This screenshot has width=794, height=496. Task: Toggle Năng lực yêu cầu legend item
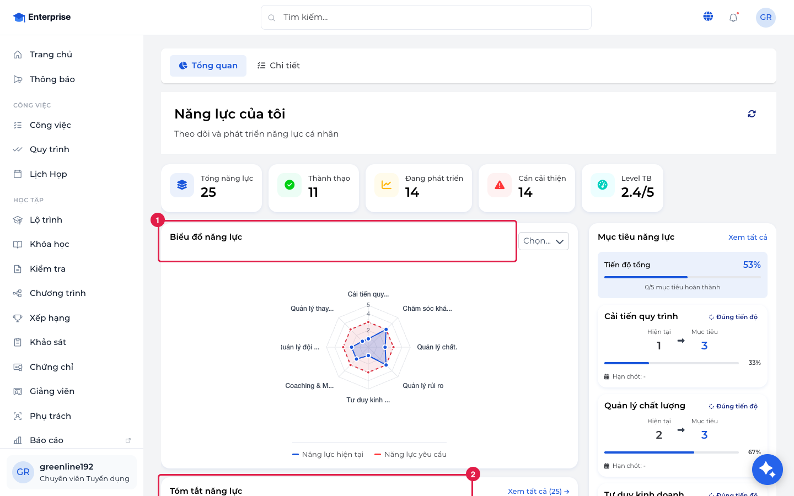[411, 455]
